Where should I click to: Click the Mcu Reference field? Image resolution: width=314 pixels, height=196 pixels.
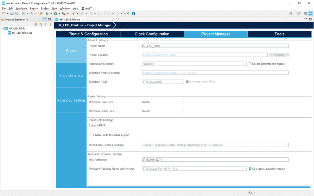click(215, 160)
